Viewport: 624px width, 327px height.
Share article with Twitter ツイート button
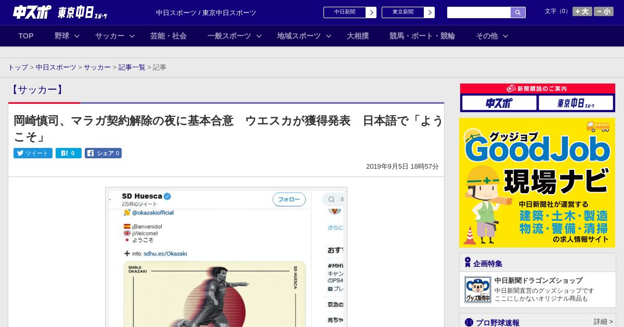33,153
